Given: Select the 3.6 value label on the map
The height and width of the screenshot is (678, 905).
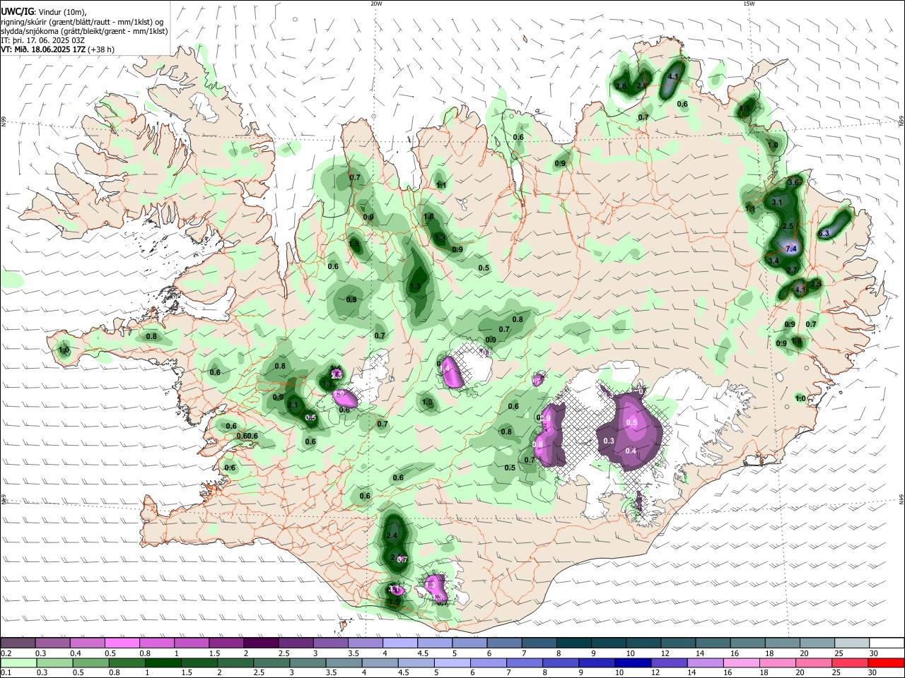Looking at the screenshot, I should pos(793,182).
